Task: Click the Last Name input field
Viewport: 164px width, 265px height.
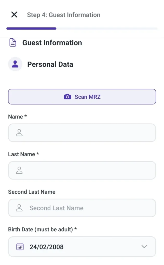Action: click(x=82, y=170)
